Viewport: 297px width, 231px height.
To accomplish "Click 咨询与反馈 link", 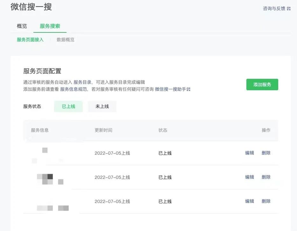I will (x=274, y=9).
